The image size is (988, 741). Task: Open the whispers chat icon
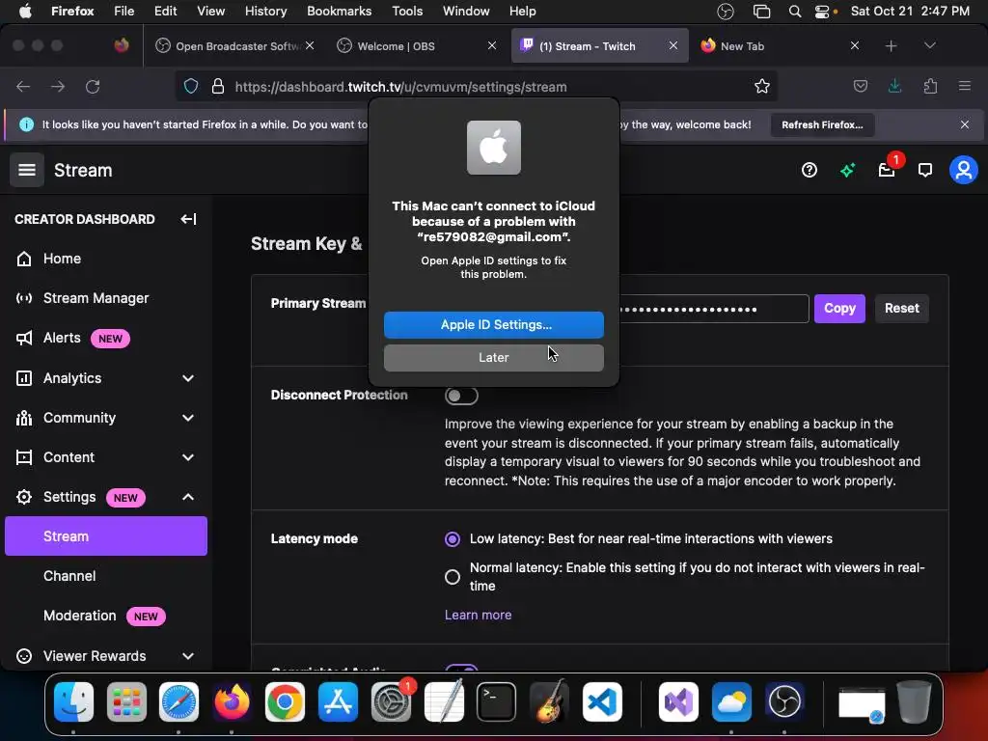tap(925, 170)
